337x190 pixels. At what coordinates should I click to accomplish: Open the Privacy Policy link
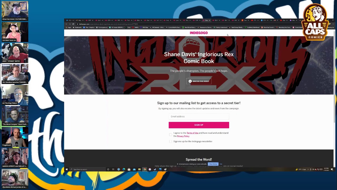click(183, 136)
